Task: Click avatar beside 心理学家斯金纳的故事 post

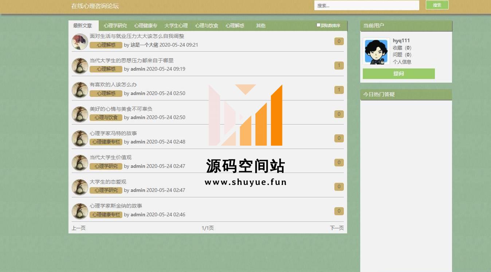Action: click(x=80, y=211)
